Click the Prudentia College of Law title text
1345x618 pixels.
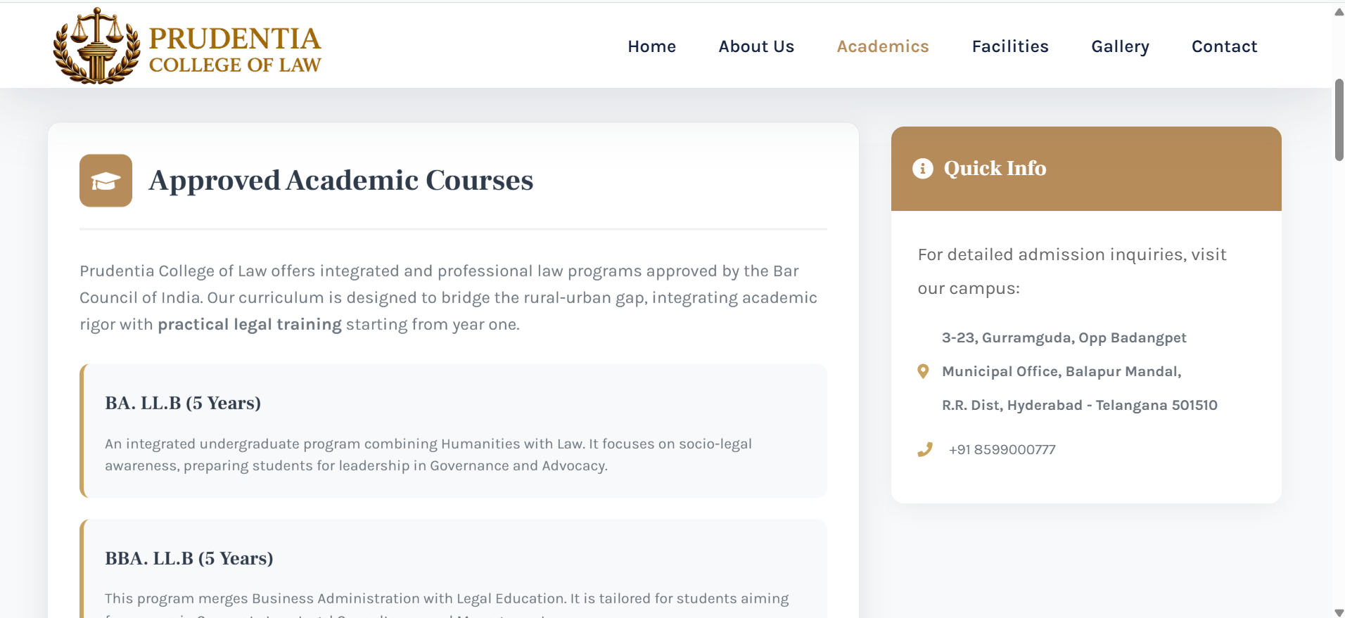pyautogui.click(x=235, y=50)
